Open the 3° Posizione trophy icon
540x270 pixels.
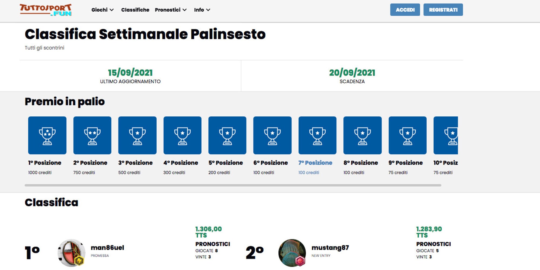137,135
